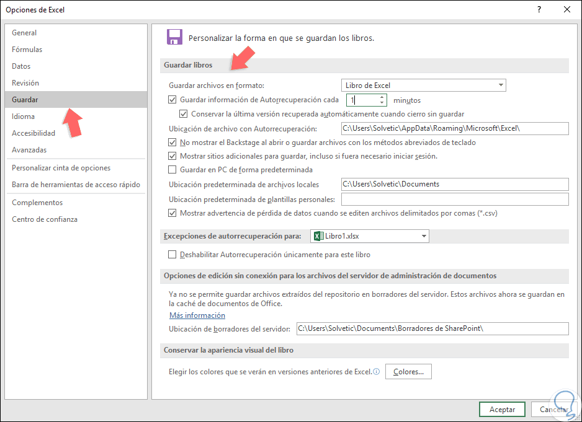Select Barra de herramientas de acceso rápido
Screen dimensions: 582x422
tap(76, 184)
